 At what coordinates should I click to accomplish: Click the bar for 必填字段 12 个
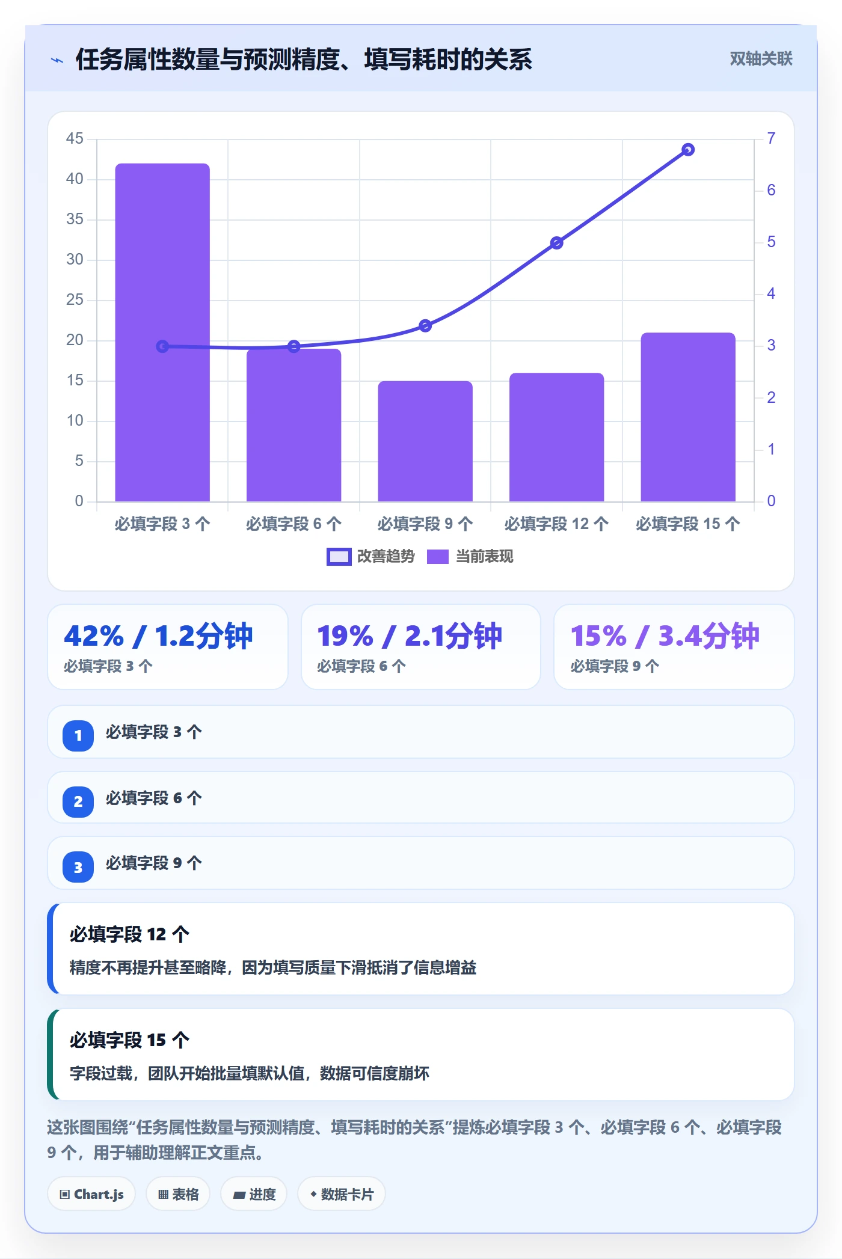point(557,437)
